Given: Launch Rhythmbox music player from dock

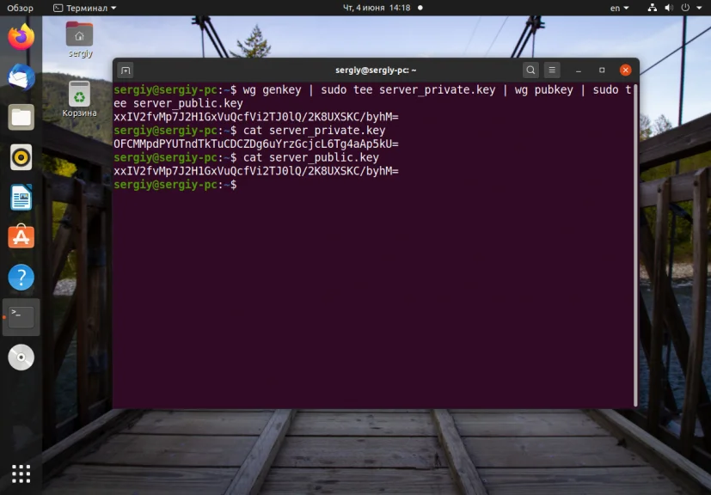Looking at the screenshot, I should coord(21,157).
